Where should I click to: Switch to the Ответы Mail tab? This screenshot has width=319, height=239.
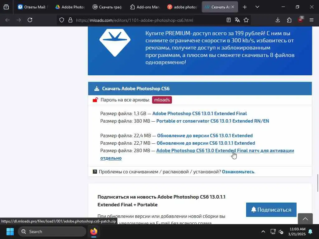(x=32, y=7)
